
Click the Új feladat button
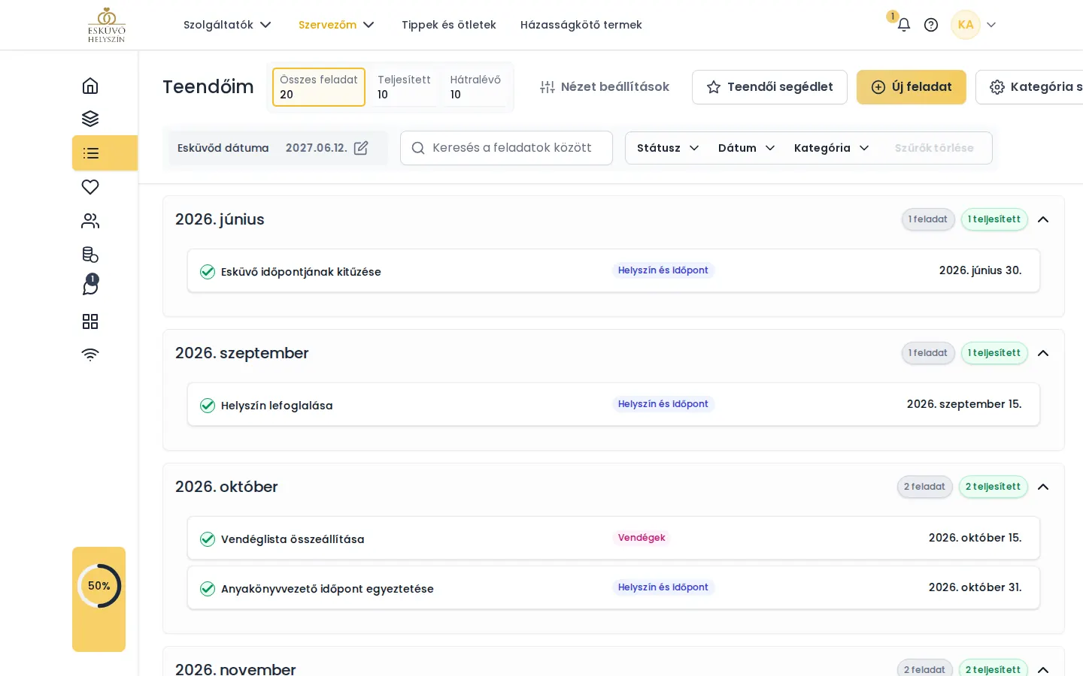pyautogui.click(x=912, y=87)
